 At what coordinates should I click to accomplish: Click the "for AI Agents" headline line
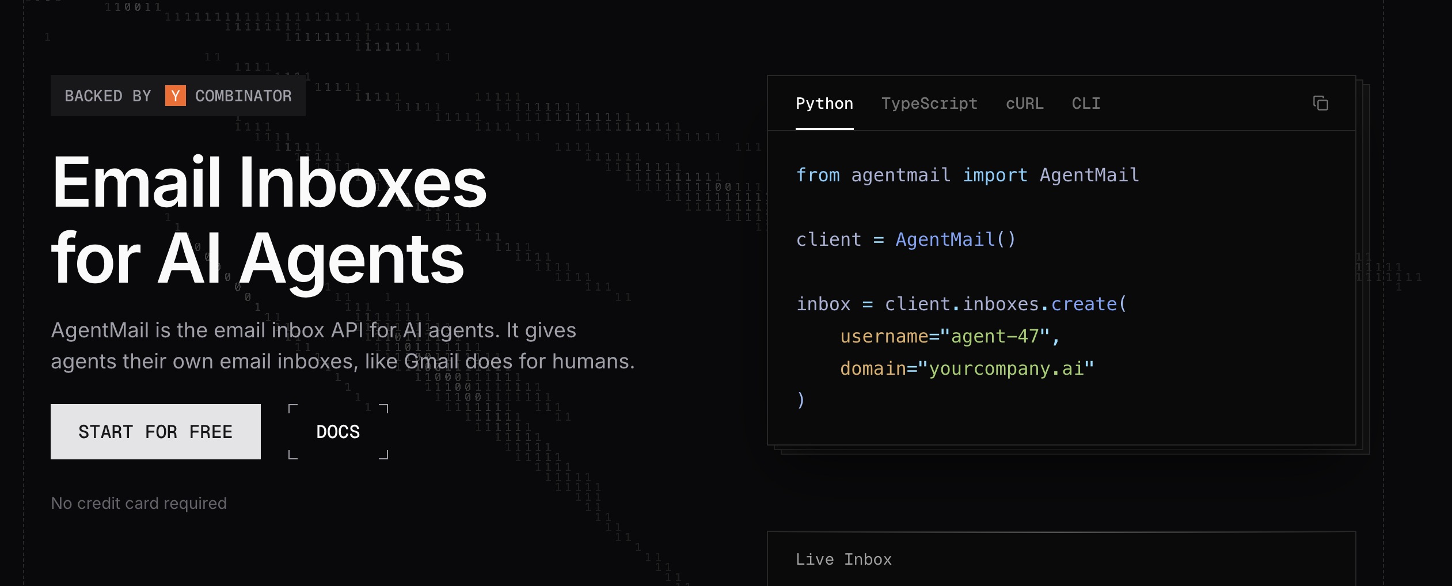tap(257, 259)
